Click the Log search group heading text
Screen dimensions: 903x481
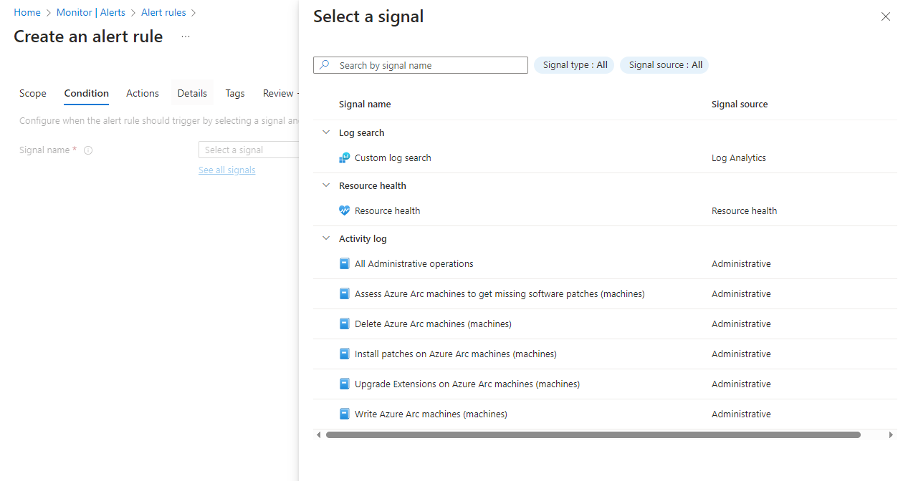click(x=361, y=132)
